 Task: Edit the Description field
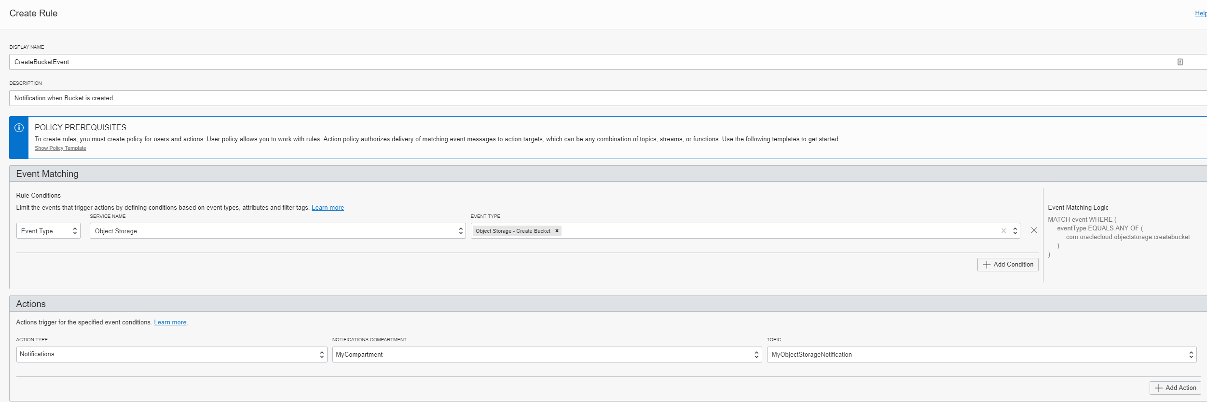[608, 98]
